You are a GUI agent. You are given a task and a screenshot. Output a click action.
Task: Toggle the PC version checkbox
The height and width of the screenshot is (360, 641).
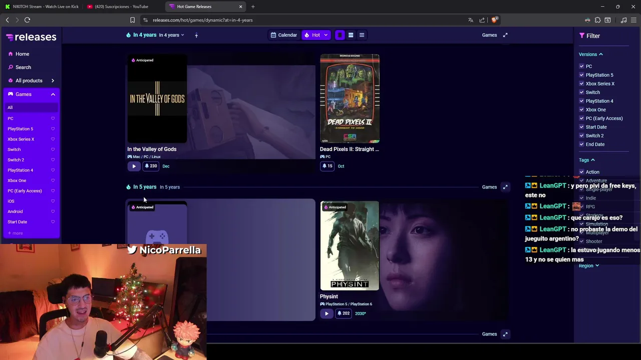[x=581, y=66]
